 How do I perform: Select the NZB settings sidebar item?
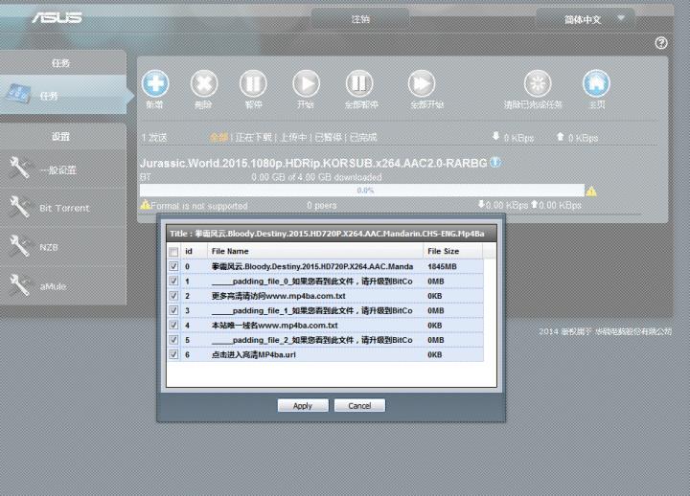48,246
